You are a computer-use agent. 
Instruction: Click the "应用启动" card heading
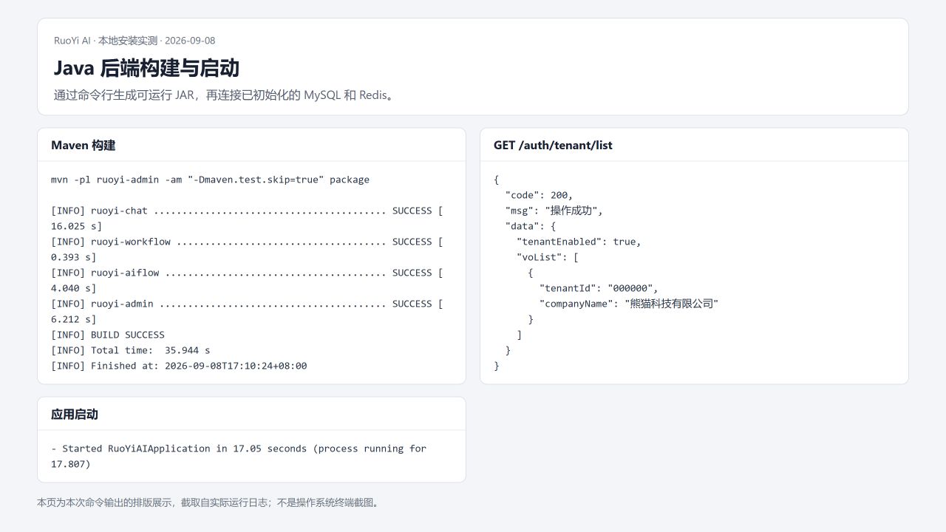tap(75, 415)
